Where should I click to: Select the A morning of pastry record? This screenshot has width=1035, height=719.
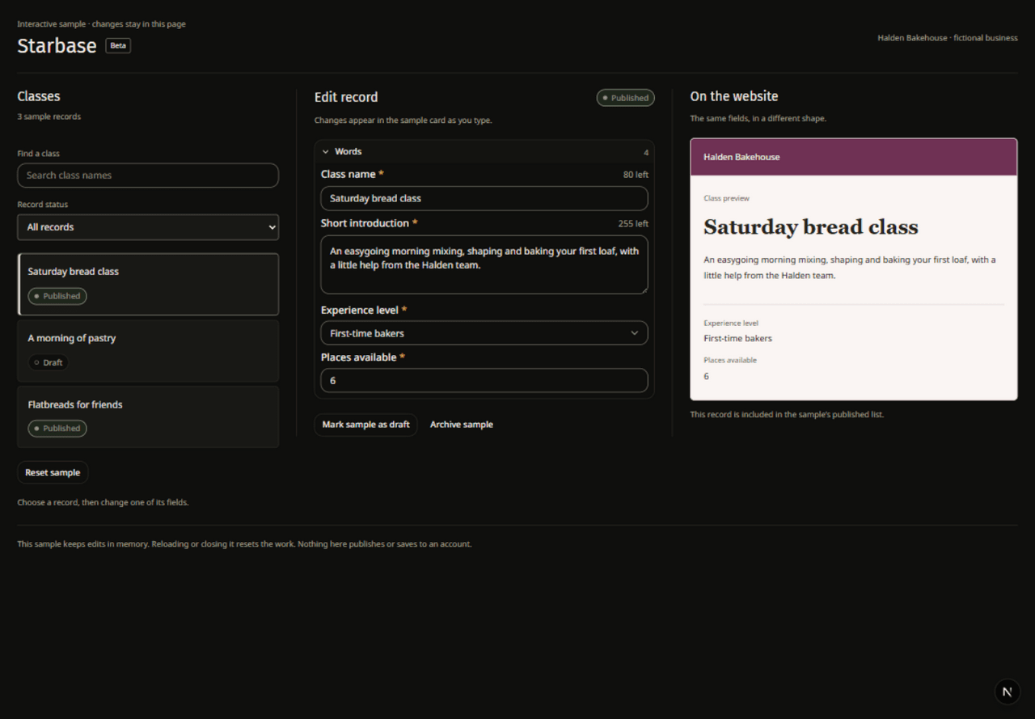click(148, 351)
